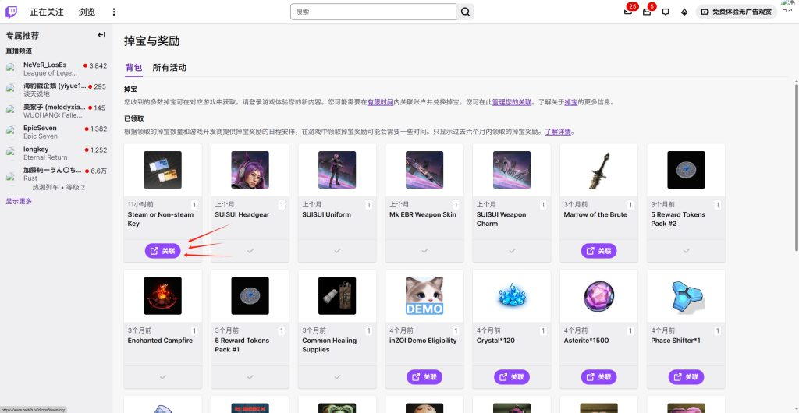Open whispers chat bubble icon
The width and height of the screenshot is (799, 413).
click(666, 12)
